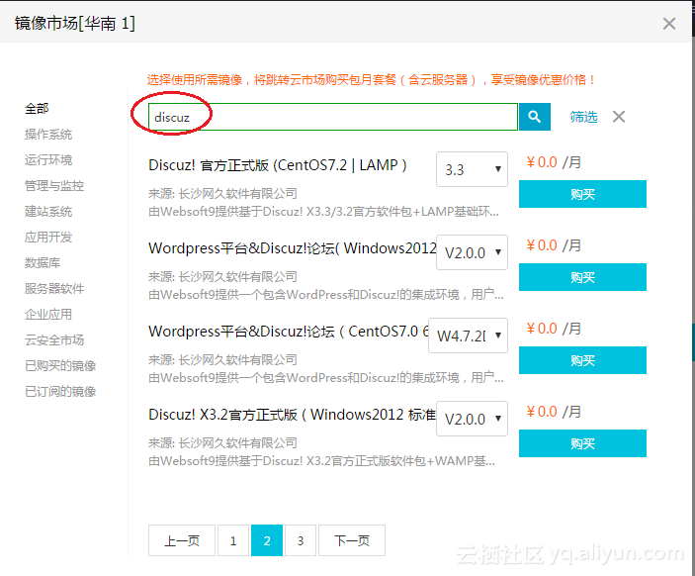
Task: Click the ¥0.0 /月 price of first image
Action: pos(554,162)
